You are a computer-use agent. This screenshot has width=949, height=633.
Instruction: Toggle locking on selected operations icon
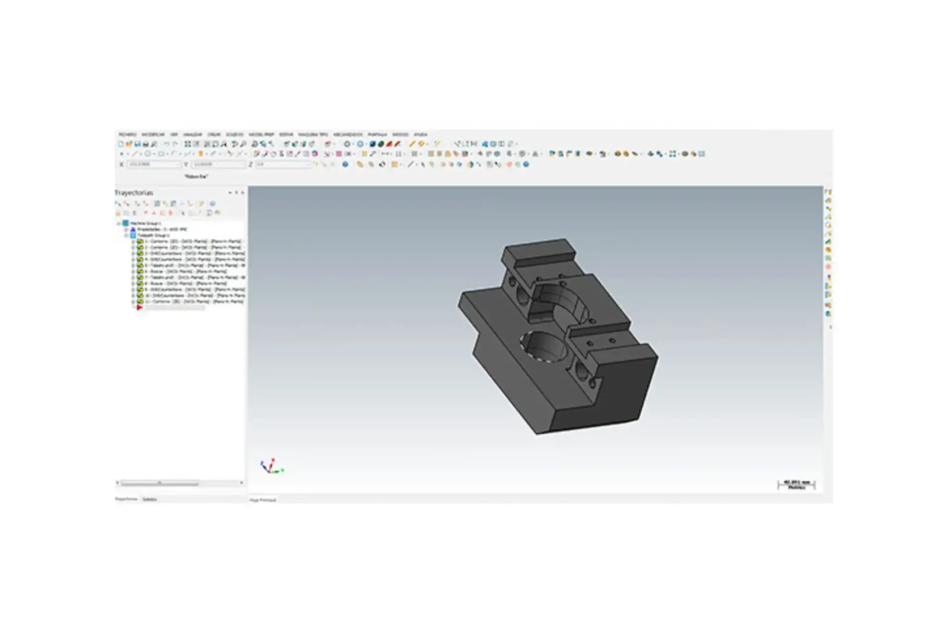coord(118,213)
